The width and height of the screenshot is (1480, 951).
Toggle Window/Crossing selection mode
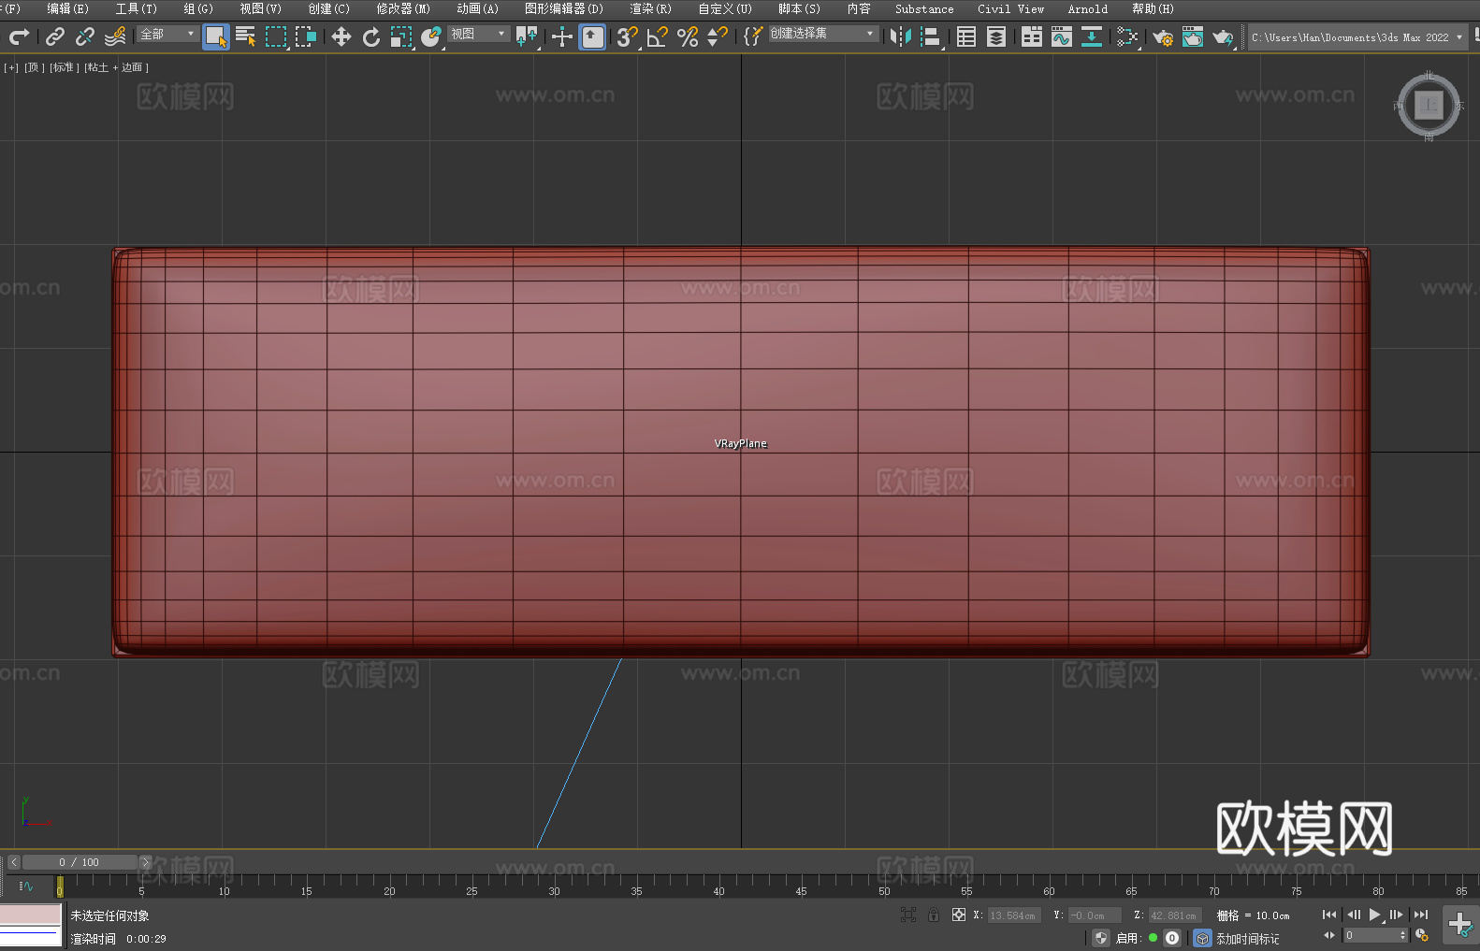click(306, 36)
